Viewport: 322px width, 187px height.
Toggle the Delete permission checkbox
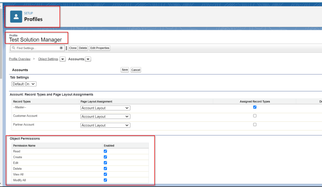click(105, 168)
